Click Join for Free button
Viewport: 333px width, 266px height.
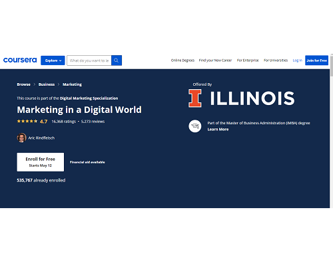click(x=317, y=61)
